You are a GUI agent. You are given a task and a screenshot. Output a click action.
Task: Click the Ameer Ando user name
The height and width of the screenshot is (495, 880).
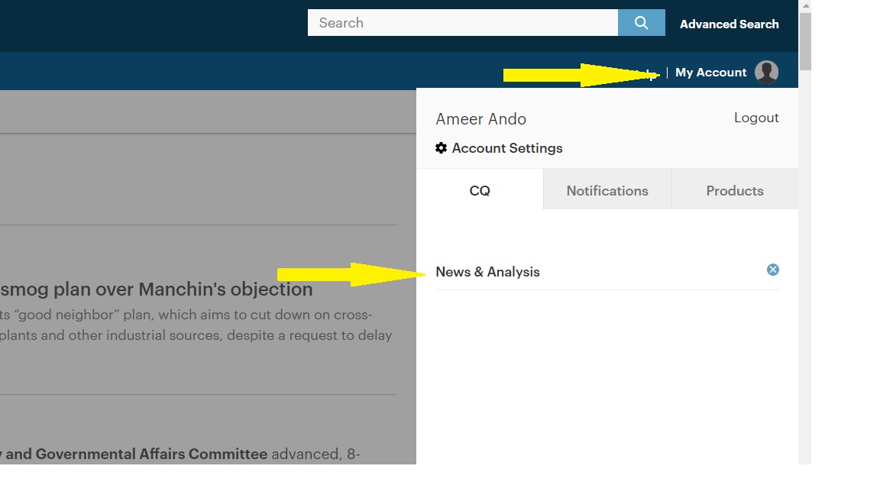pyautogui.click(x=481, y=119)
